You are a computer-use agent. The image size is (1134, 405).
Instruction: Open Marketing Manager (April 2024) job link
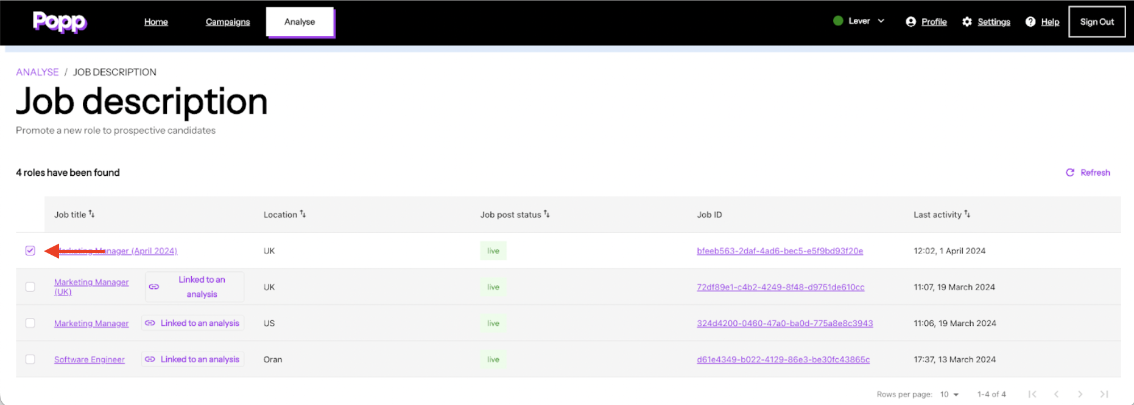(x=116, y=251)
